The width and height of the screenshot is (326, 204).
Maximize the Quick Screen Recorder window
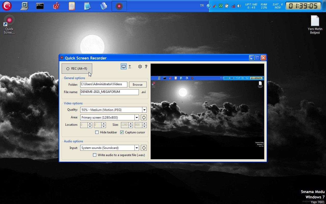pos(257,58)
